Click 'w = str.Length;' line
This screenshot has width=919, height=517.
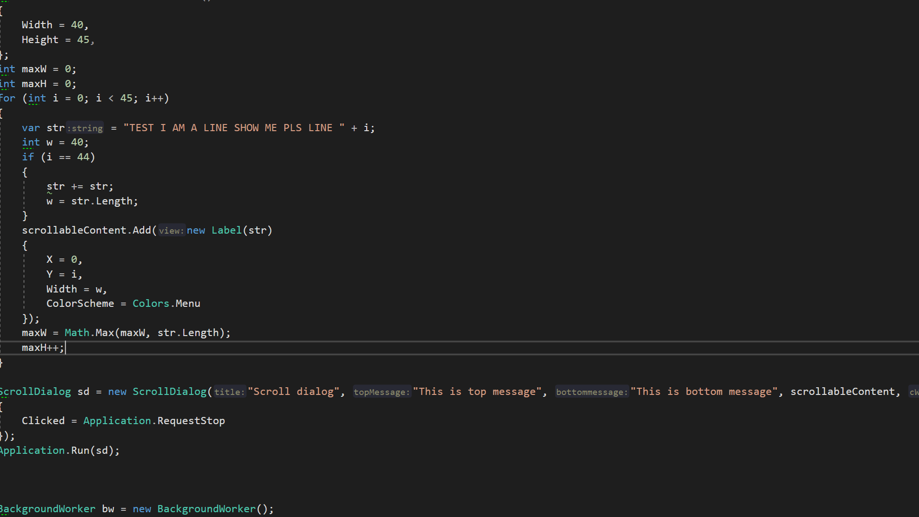(92, 201)
